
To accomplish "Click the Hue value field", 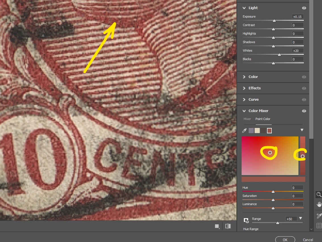I will (297, 188).
